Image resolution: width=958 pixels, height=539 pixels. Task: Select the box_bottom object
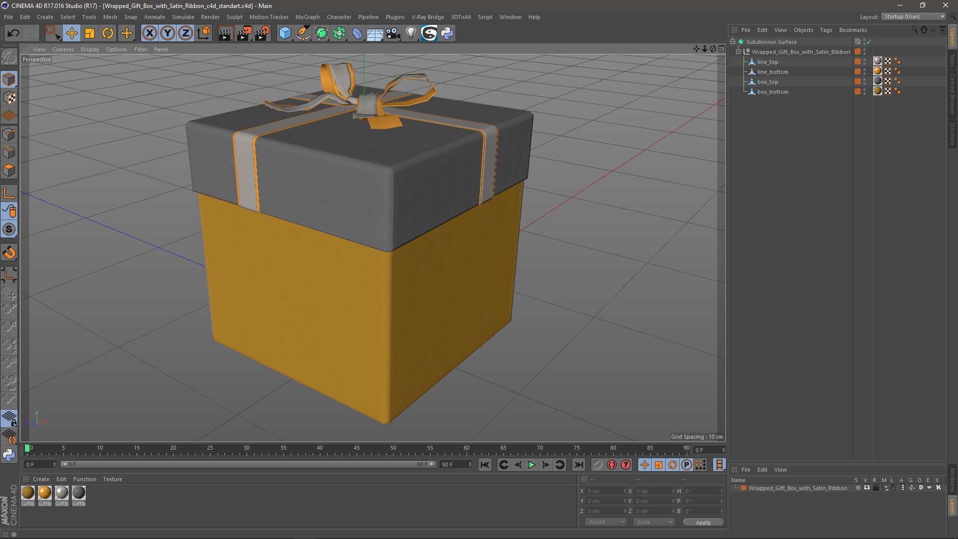tap(772, 92)
